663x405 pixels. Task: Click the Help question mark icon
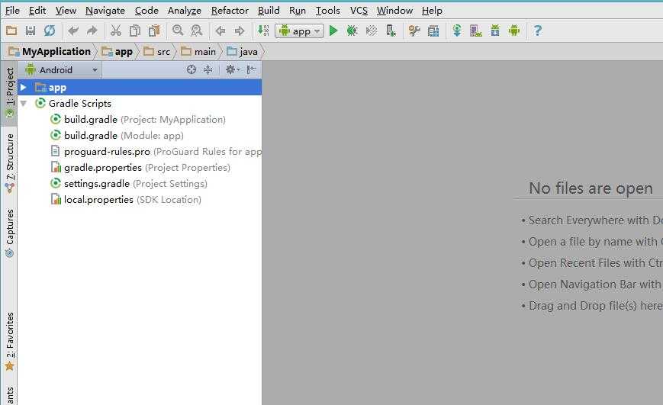point(537,31)
